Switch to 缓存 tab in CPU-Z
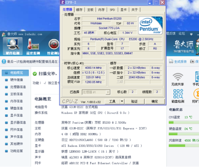The width and height of the screenshot is (199, 168). click(79, 10)
